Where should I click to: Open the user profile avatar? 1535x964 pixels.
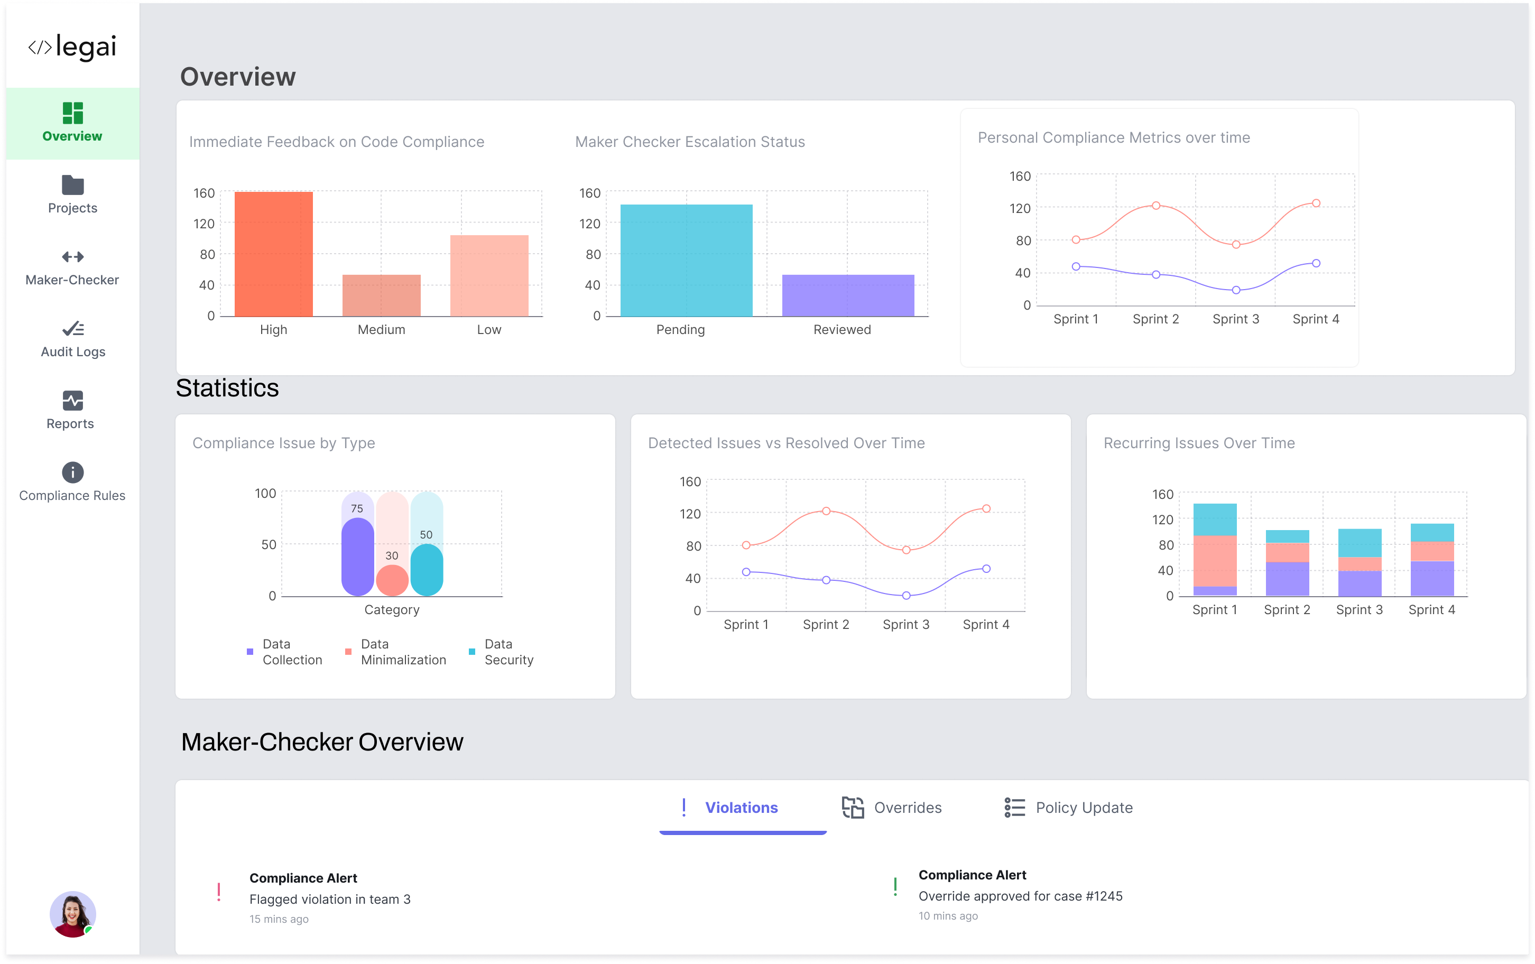pyautogui.click(x=72, y=914)
